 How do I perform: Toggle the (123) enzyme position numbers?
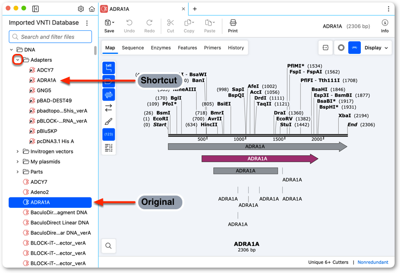[109, 134]
